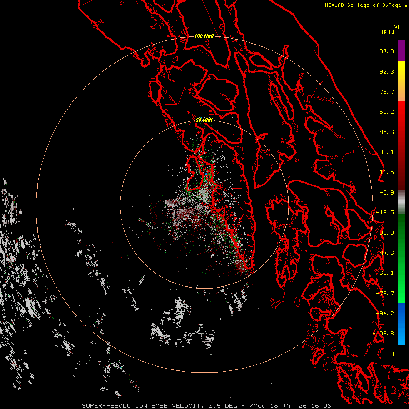This screenshot has width=409, height=409.
Task: Select the 107.8 value on velocity scale
Action: 385,51
